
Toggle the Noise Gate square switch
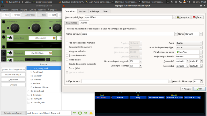click(x=8, y=28)
